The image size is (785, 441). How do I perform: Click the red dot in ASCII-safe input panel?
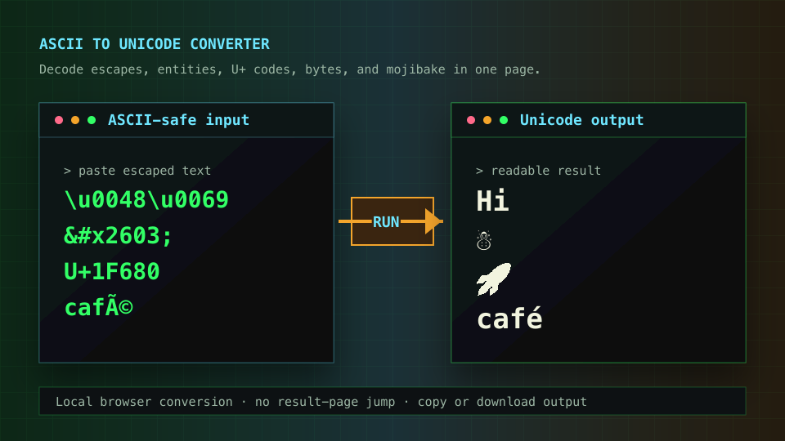tap(59, 120)
